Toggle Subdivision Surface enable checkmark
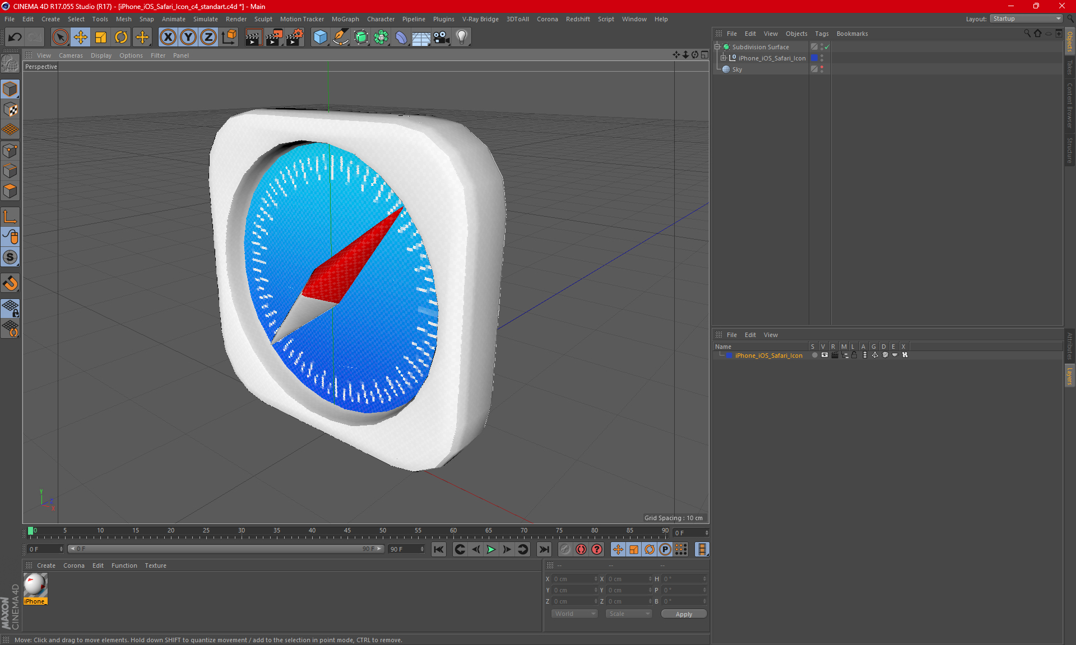The height and width of the screenshot is (645, 1076). (x=827, y=47)
